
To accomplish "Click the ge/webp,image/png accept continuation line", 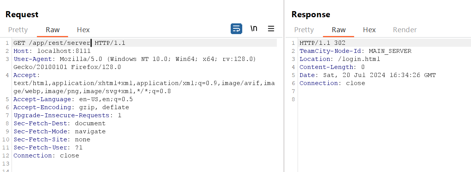I will click(92, 91).
